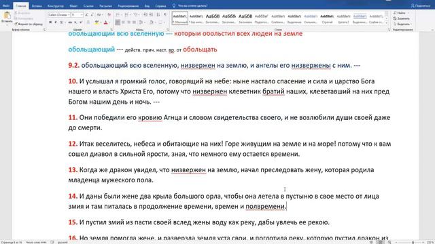Apply the Строгий style

327,18
